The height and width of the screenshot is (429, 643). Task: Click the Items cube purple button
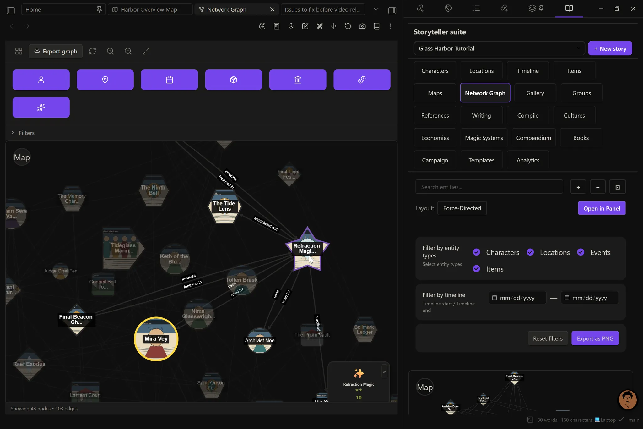pyautogui.click(x=233, y=80)
